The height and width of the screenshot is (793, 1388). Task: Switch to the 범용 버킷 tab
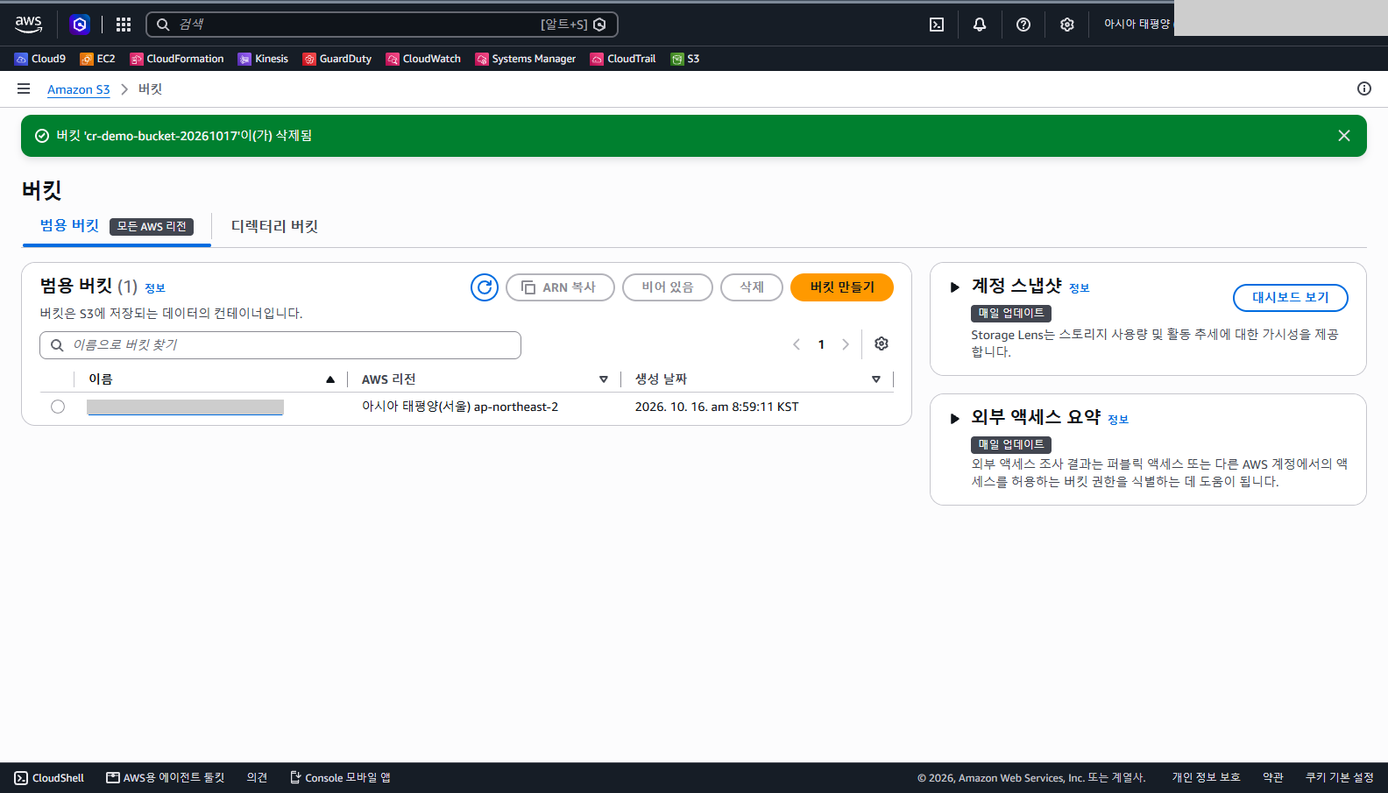117,226
